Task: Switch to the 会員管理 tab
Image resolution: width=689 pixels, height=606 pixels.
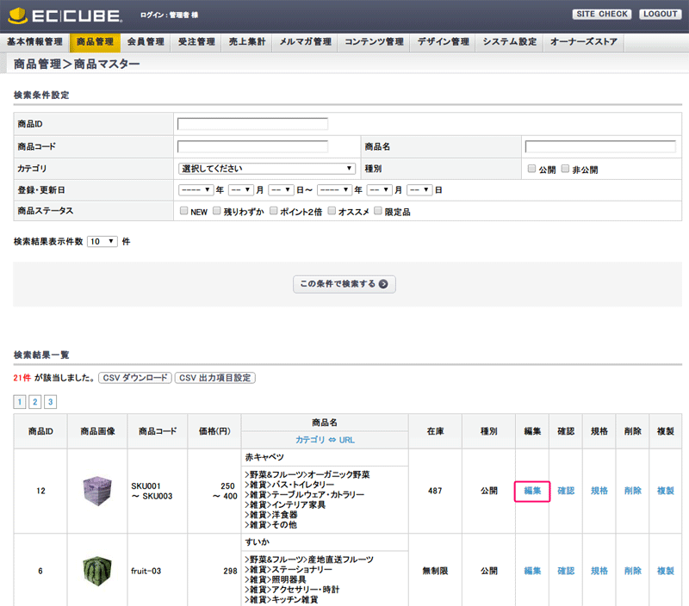Action: (145, 41)
